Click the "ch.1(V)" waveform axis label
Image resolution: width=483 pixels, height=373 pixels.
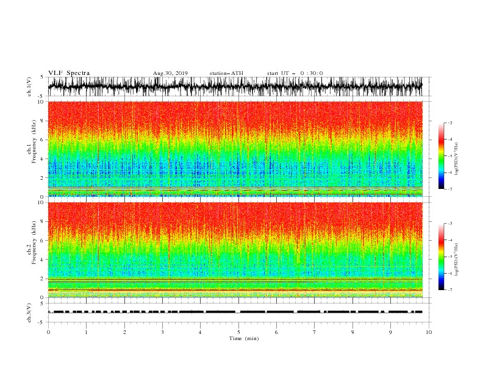pyautogui.click(x=29, y=87)
